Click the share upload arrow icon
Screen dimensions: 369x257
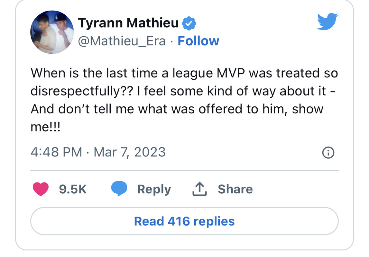[199, 189]
